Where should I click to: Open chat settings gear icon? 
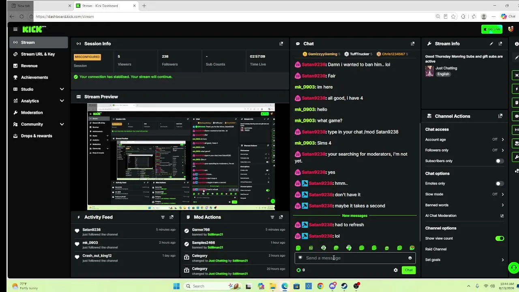click(x=396, y=270)
